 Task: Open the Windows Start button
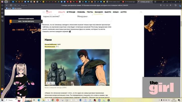[x=2, y=100]
